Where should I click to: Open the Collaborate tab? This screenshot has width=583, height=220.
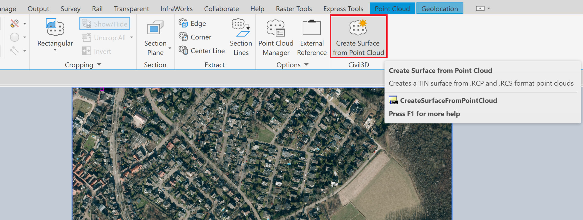[x=221, y=9]
